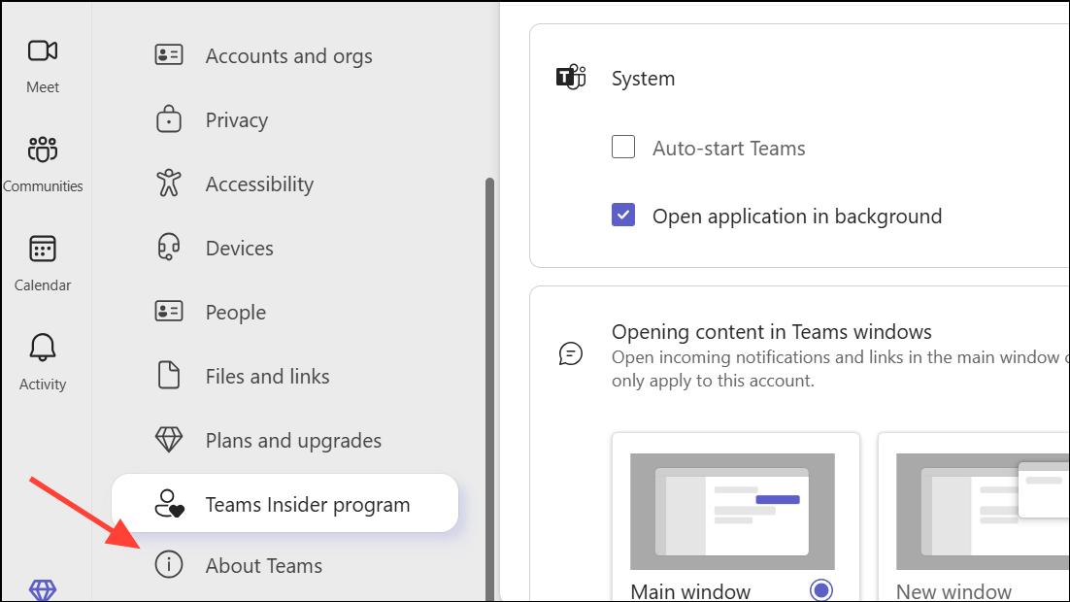Click the People contact card icon
1070x602 pixels.
[x=169, y=312]
